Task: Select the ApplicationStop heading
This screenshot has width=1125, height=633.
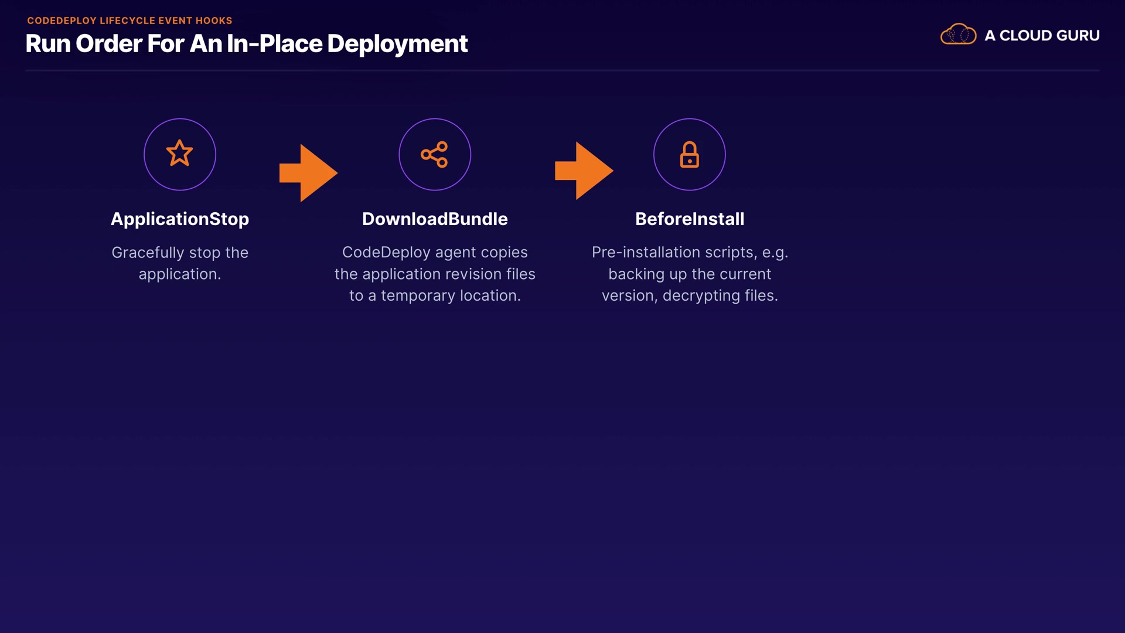Action: [179, 219]
